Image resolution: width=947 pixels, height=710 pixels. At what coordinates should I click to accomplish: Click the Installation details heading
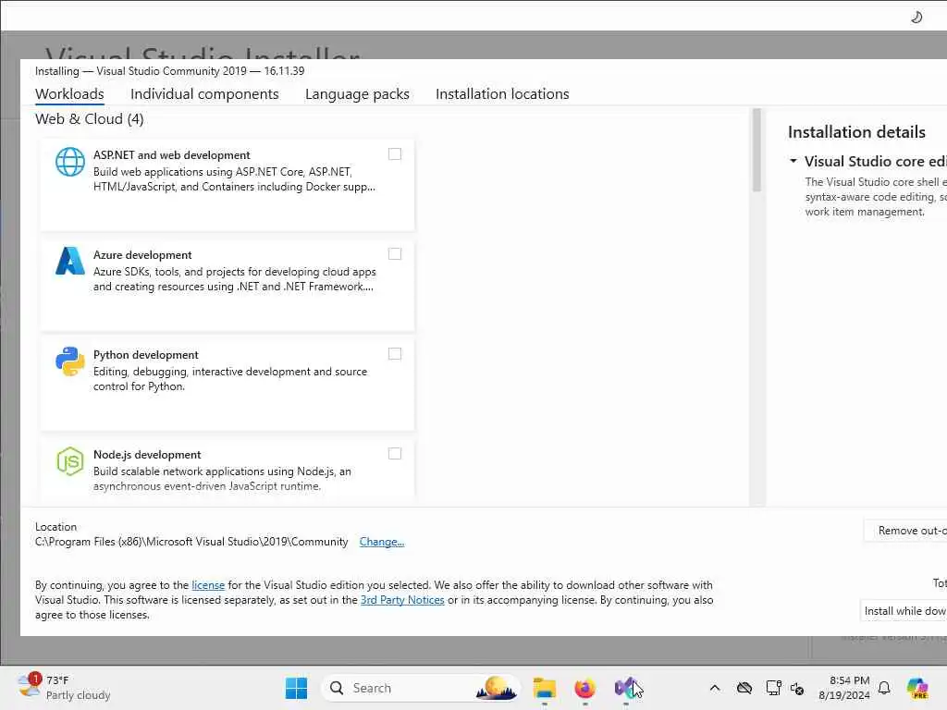tap(856, 132)
